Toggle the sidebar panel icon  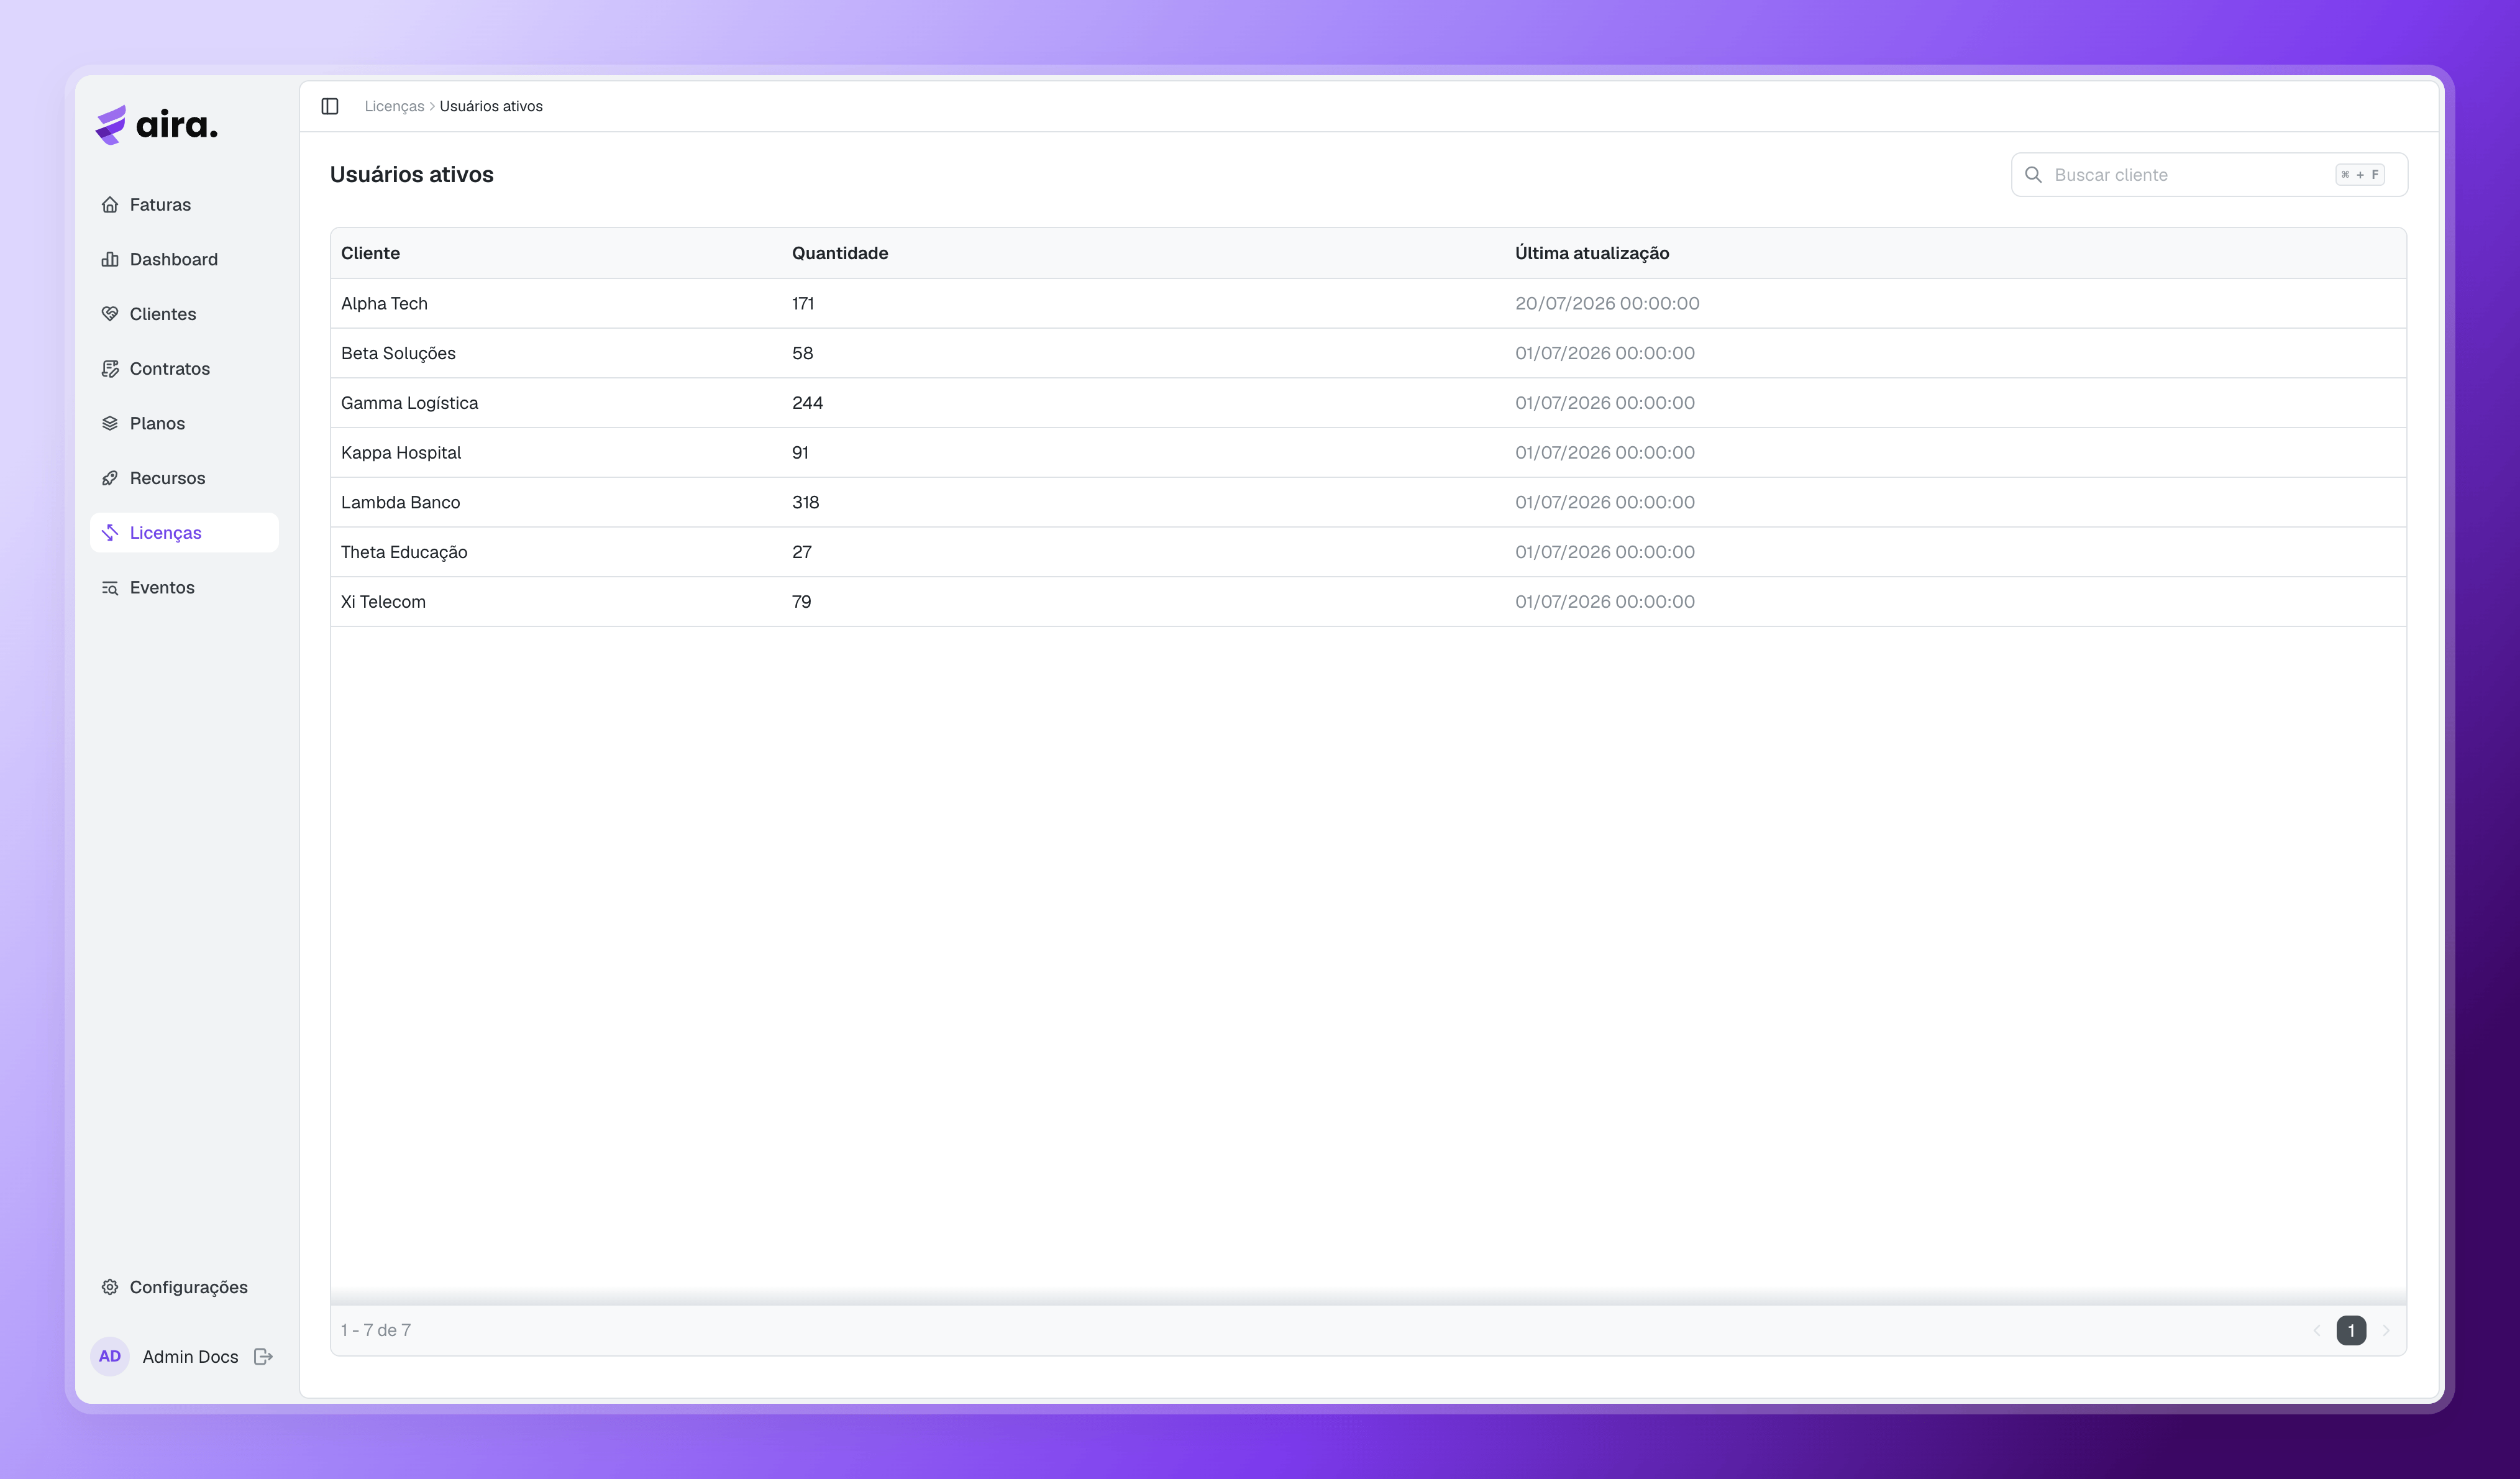click(x=330, y=106)
